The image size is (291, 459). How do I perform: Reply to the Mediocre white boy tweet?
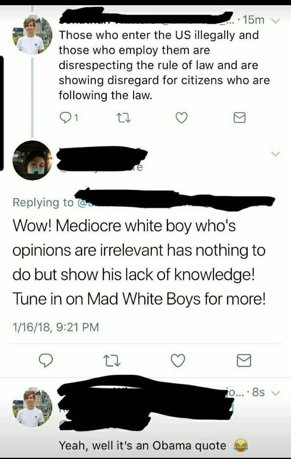[46, 360]
